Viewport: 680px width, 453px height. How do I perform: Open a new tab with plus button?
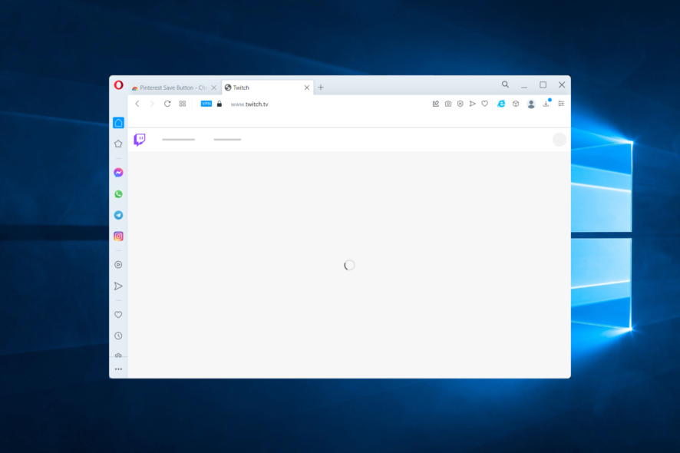tap(321, 88)
